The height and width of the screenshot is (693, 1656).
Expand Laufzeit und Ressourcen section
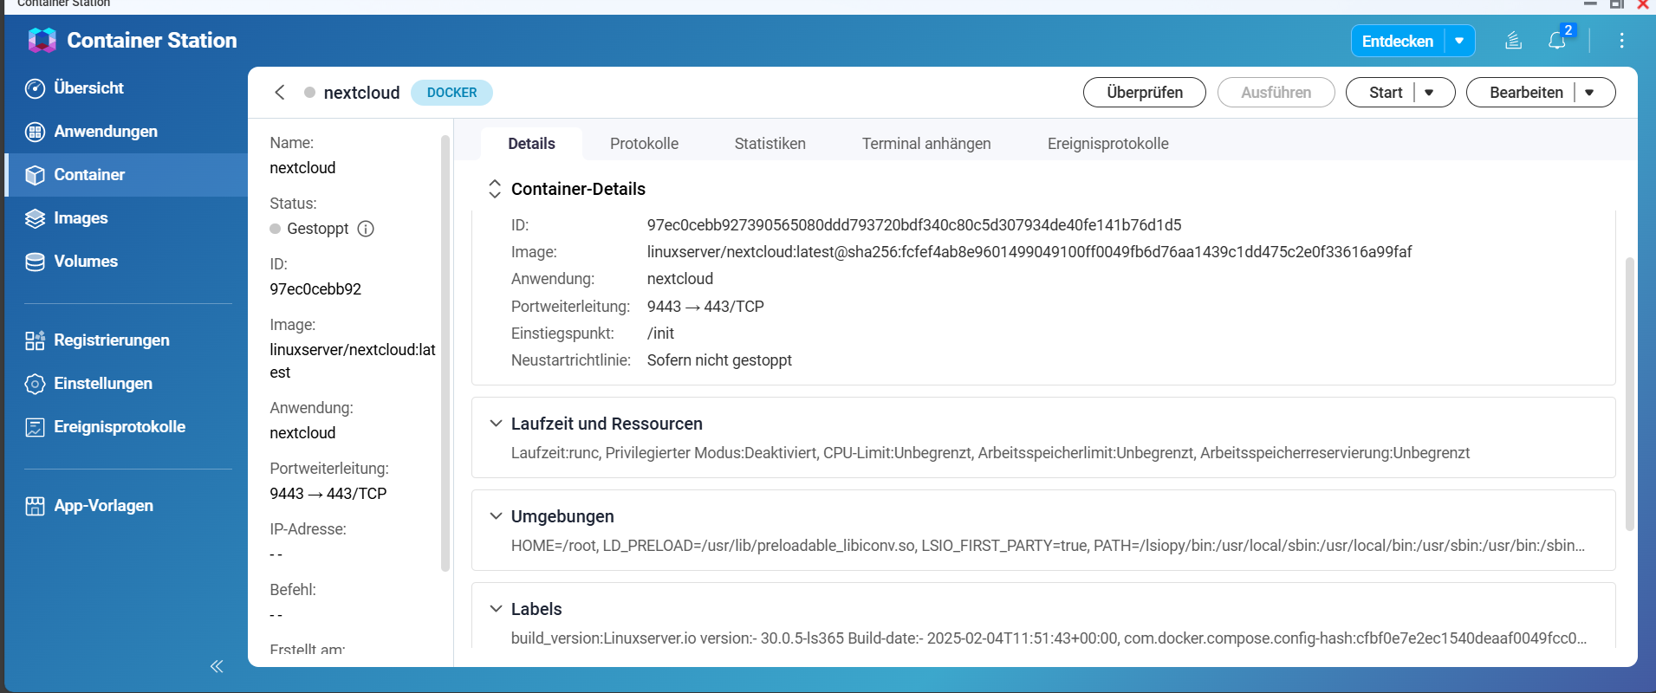click(x=496, y=424)
